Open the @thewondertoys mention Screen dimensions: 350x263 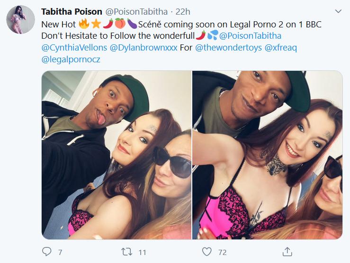[228, 48]
